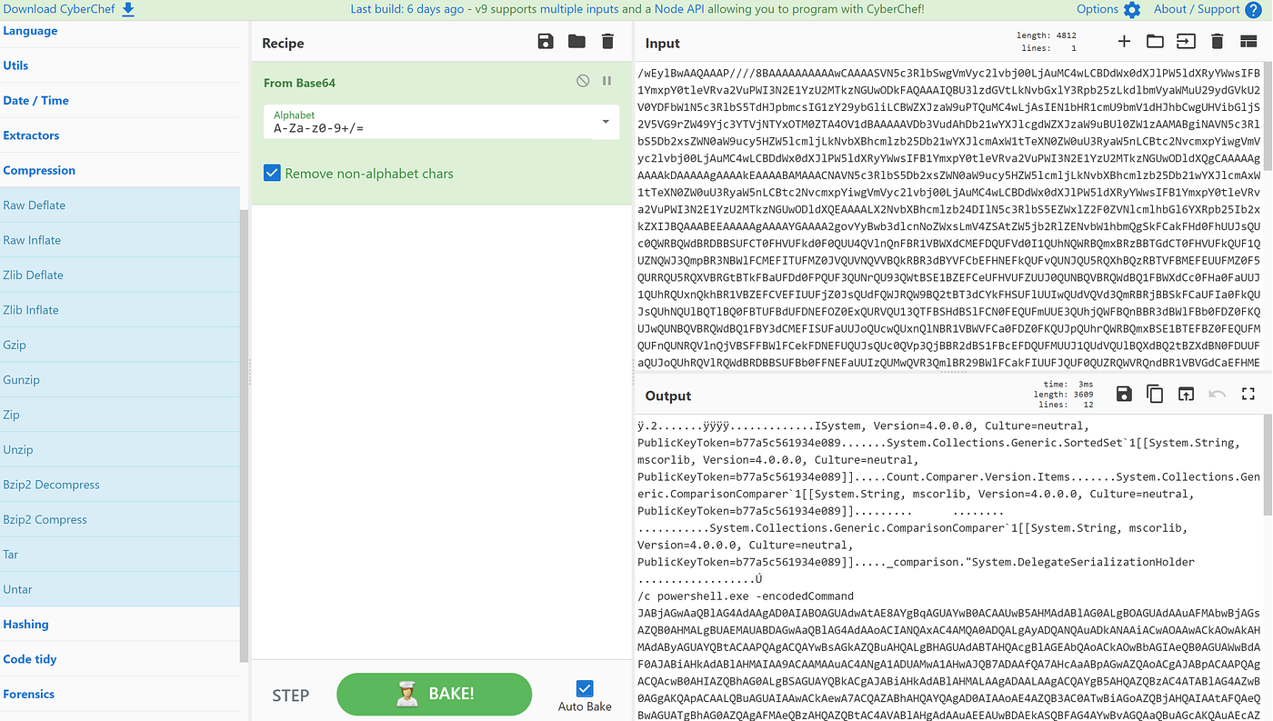Select the Unzip operation
1273x721 pixels.
(120, 449)
